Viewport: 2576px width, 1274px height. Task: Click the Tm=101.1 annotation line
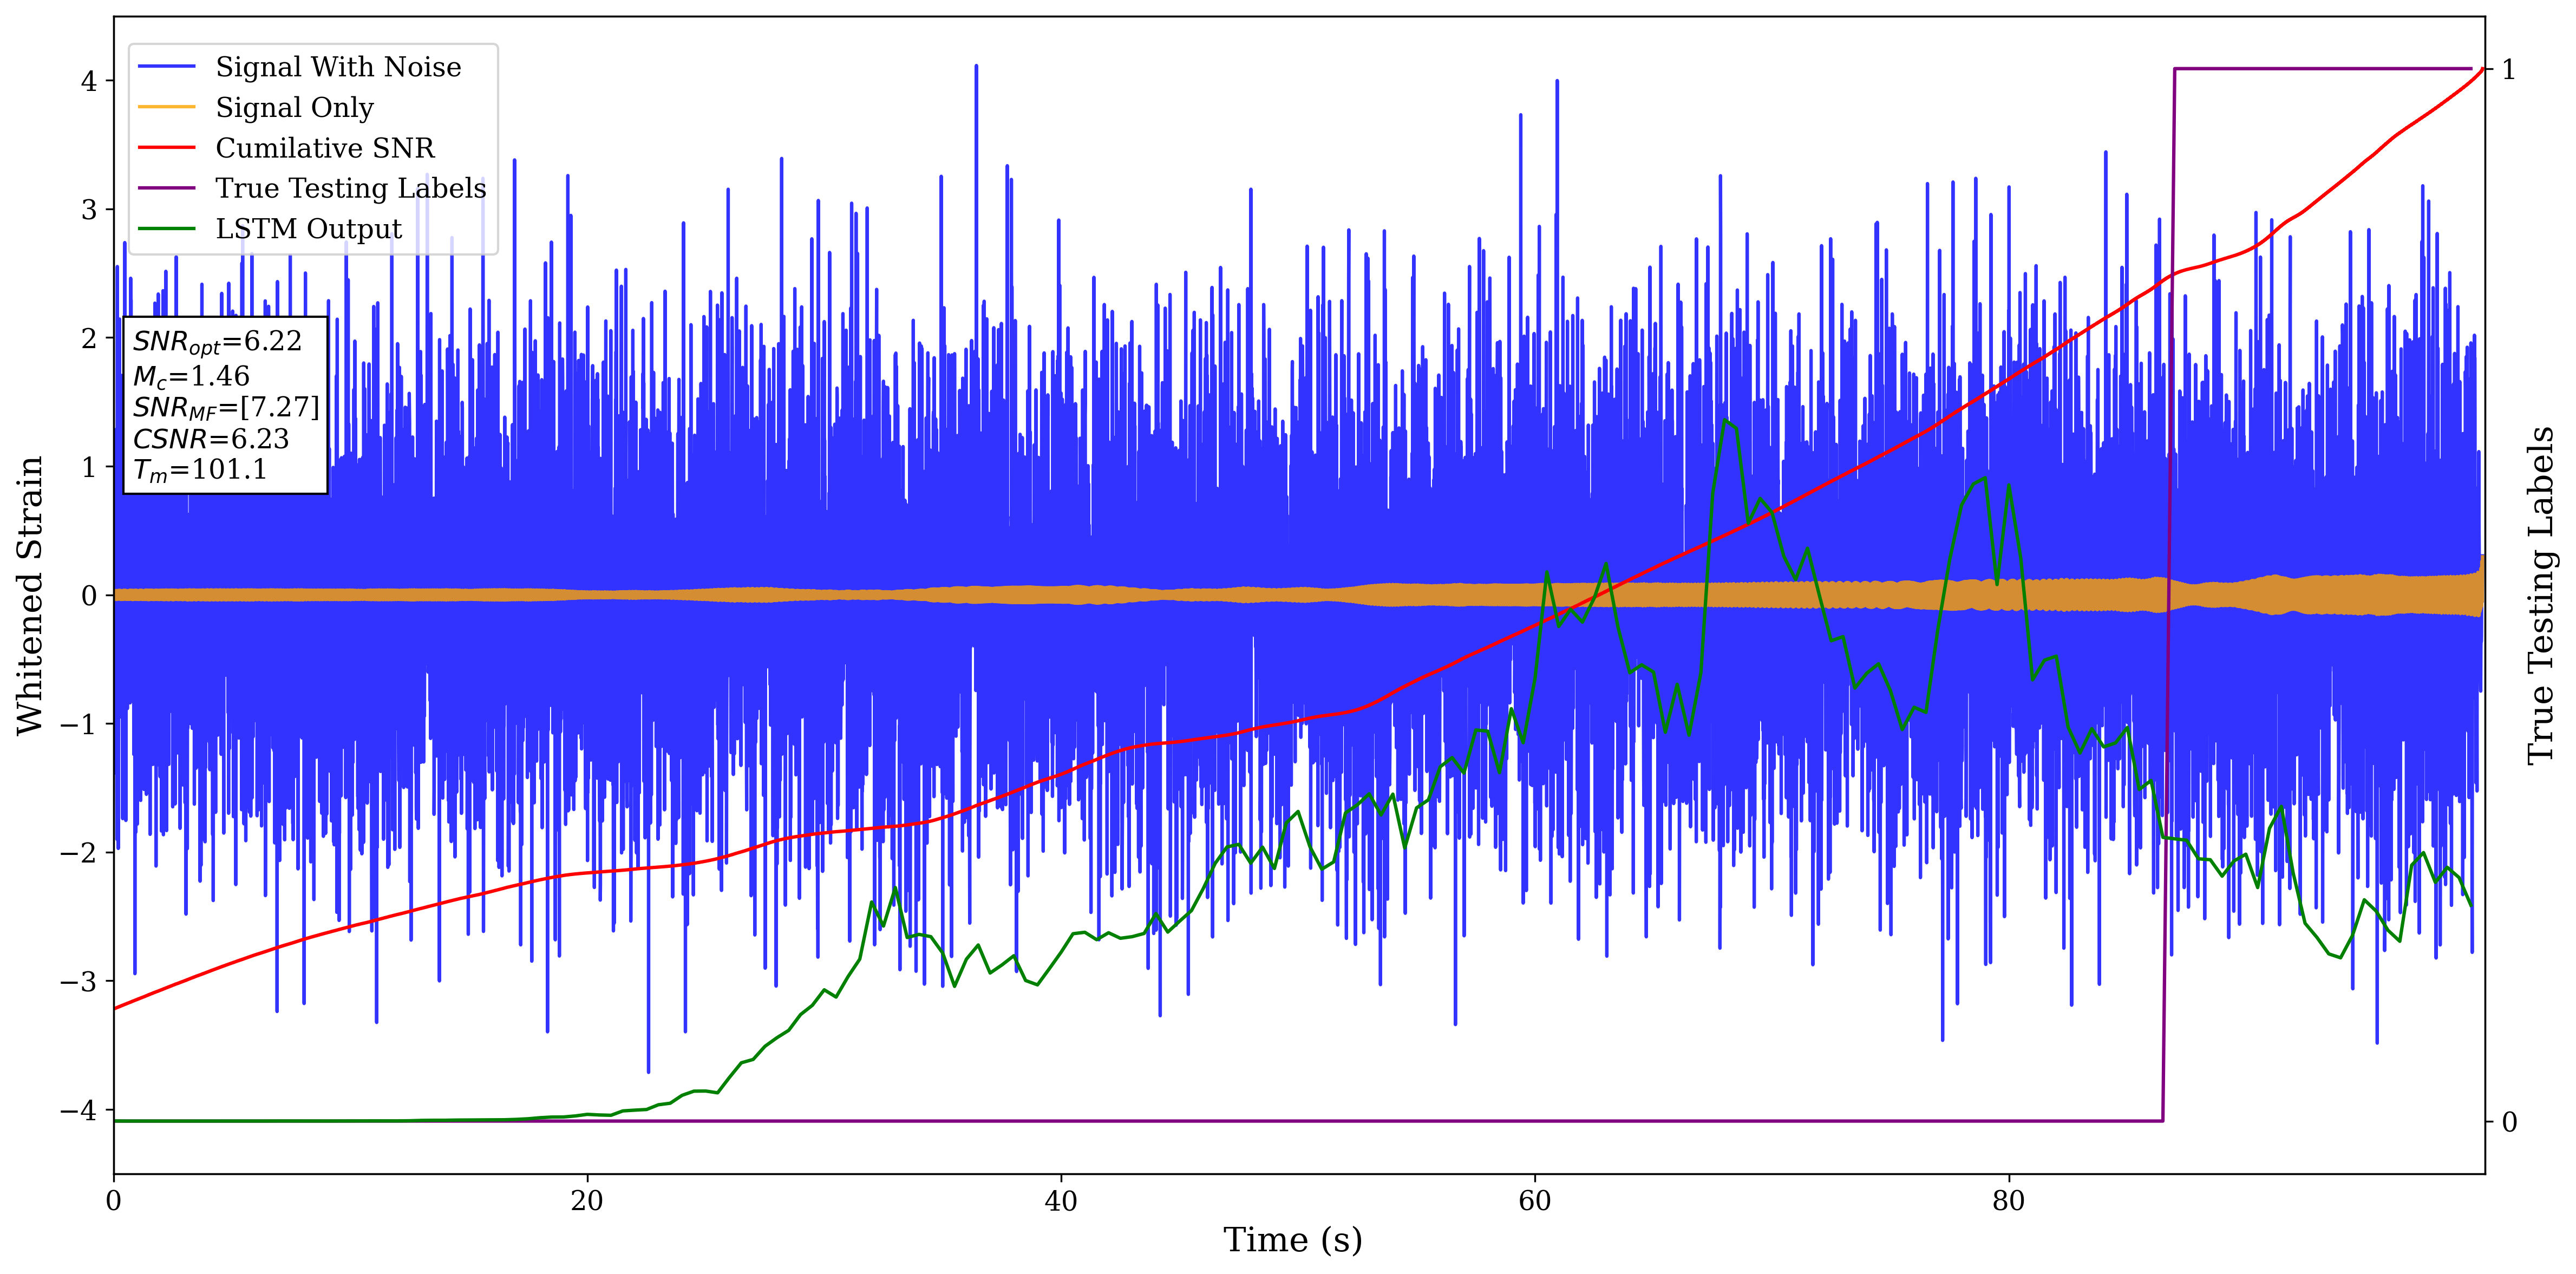pyautogui.click(x=200, y=470)
